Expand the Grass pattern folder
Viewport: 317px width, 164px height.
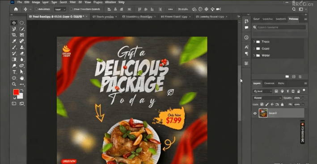pyautogui.click(x=254, y=49)
